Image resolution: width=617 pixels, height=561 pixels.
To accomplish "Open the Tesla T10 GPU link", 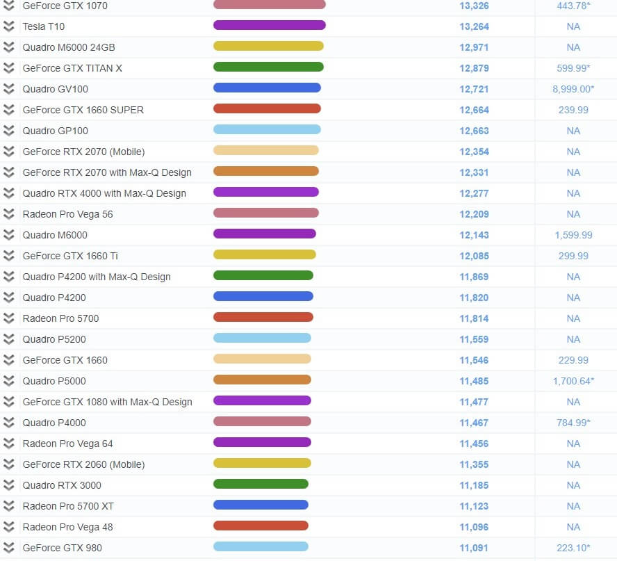I will (x=44, y=26).
